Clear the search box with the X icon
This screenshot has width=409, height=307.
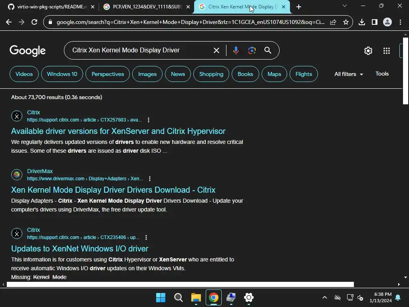(x=216, y=50)
